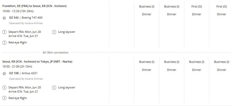Click the OZ 108 flight number
This screenshot has width=232, height=106.
tap(14, 73)
